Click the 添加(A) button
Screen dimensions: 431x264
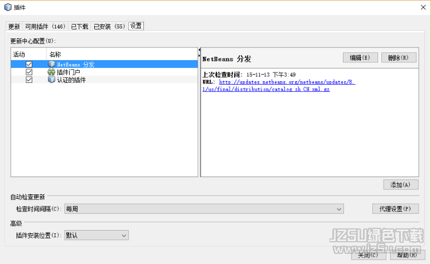pos(401,184)
